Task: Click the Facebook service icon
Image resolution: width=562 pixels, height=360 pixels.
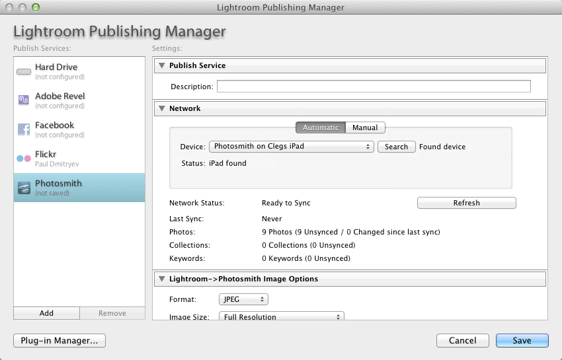Action: pyautogui.click(x=24, y=129)
